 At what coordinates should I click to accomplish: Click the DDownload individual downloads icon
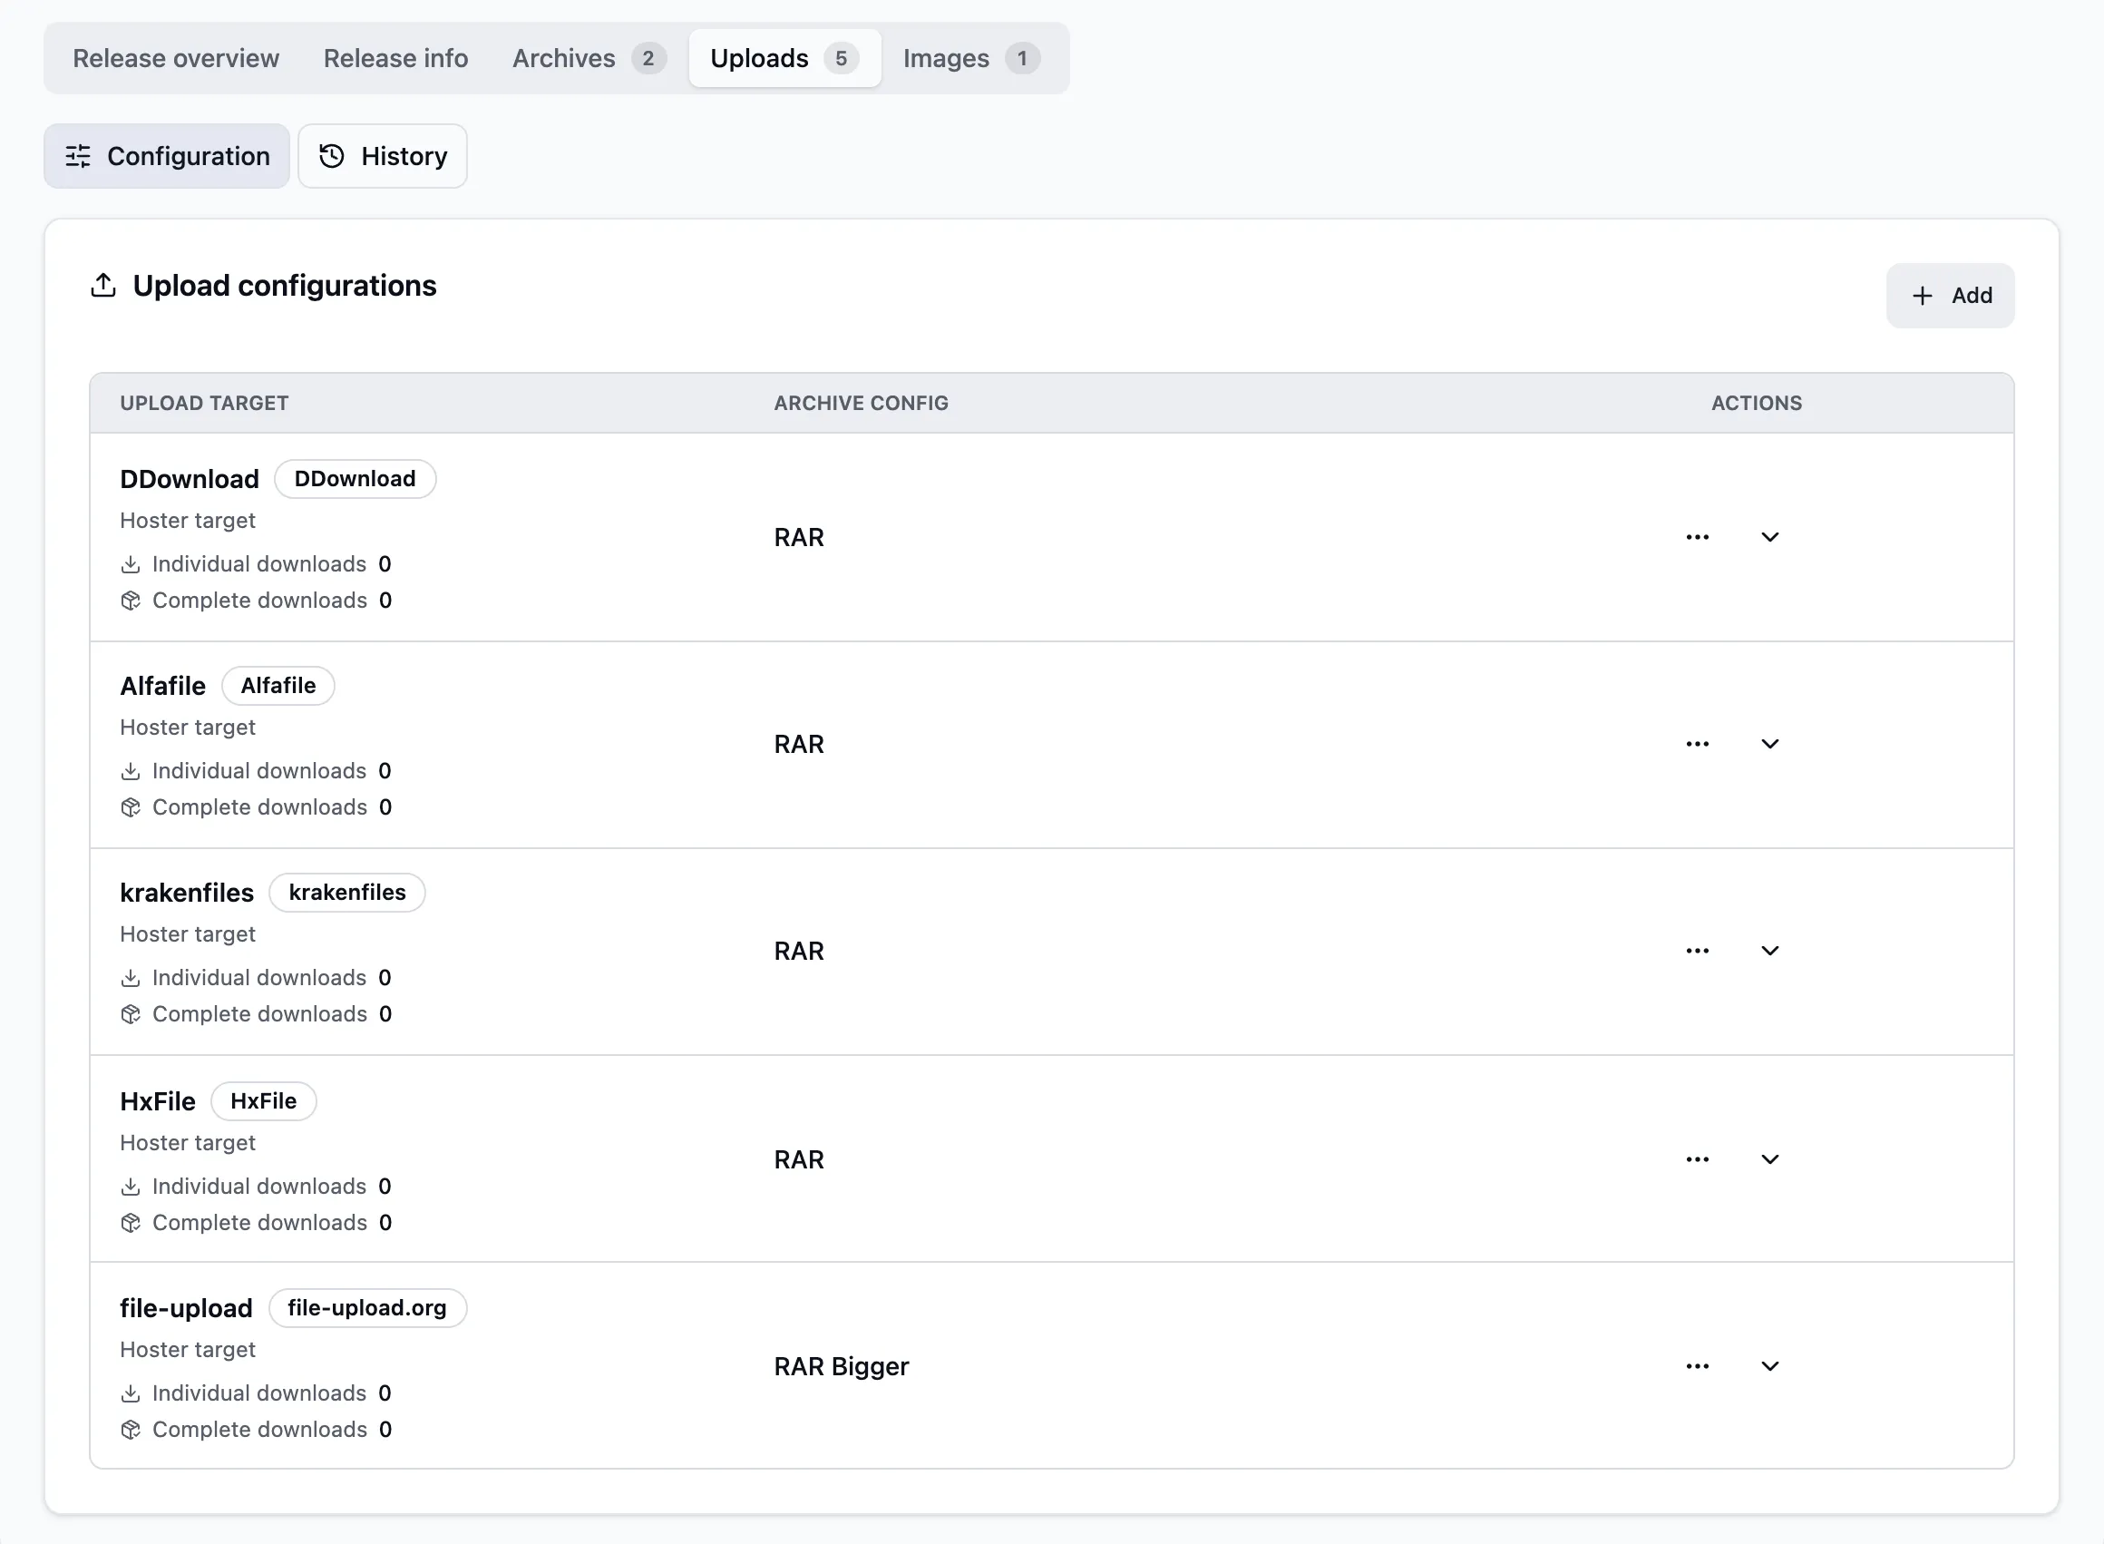(x=131, y=564)
